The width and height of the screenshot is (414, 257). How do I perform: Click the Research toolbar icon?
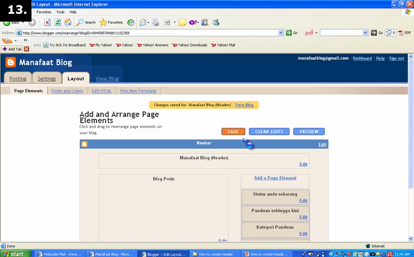pos(204,22)
